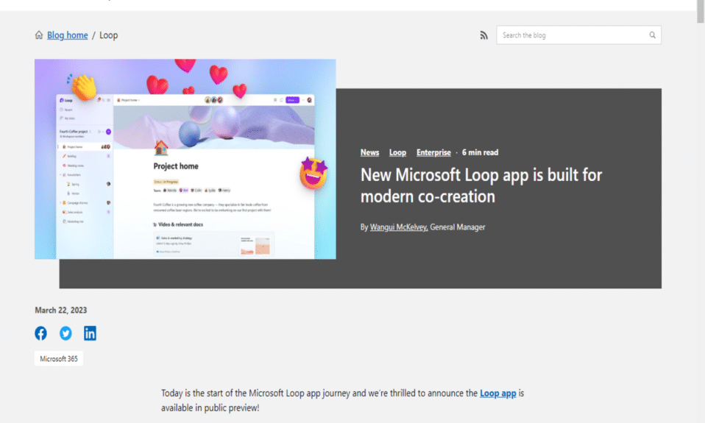Share the article on LinkedIn

(x=90, y=333)
